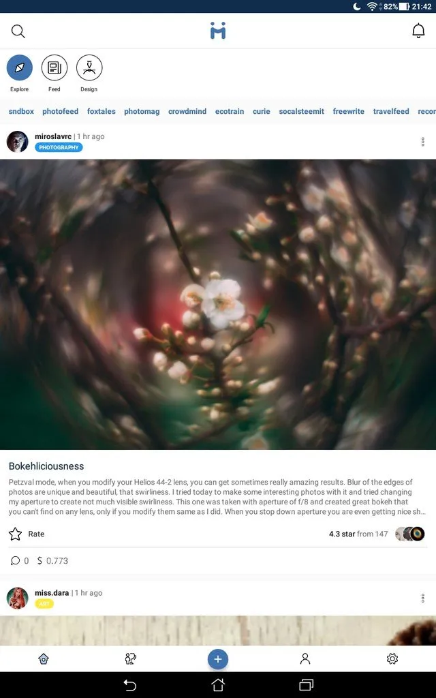View voter avatars beside 4.3 star rating
This screenshot has width=436, height=698.
click(x=409, y=534)
